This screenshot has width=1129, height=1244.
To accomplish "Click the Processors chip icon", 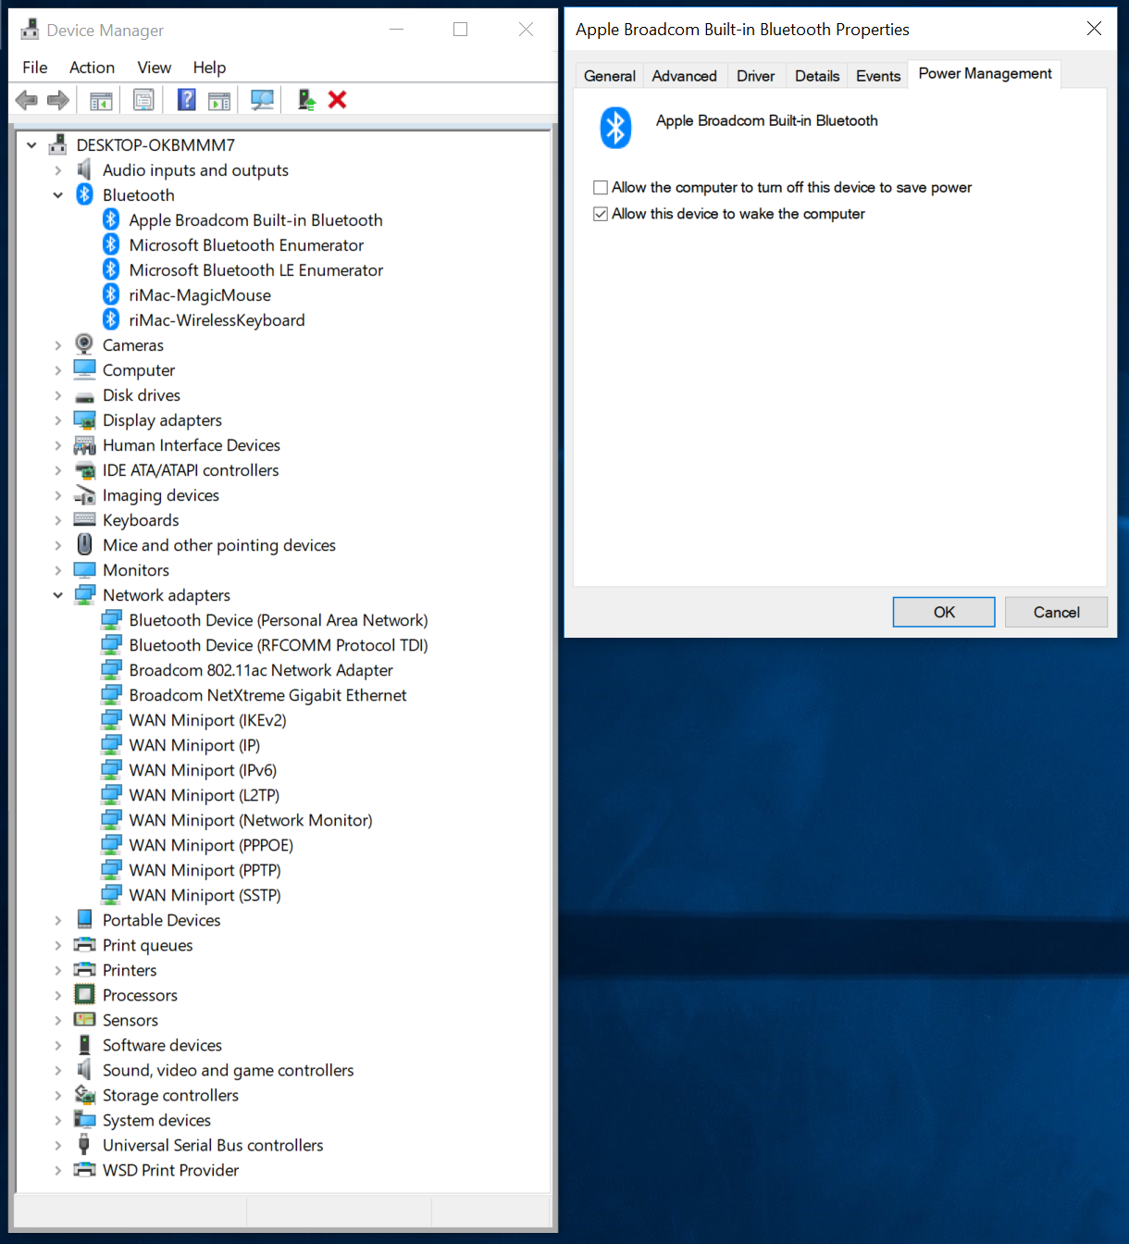I will [84, 994].
